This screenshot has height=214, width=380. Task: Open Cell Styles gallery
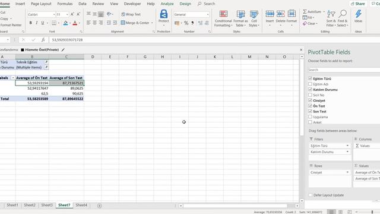(254, 18)
